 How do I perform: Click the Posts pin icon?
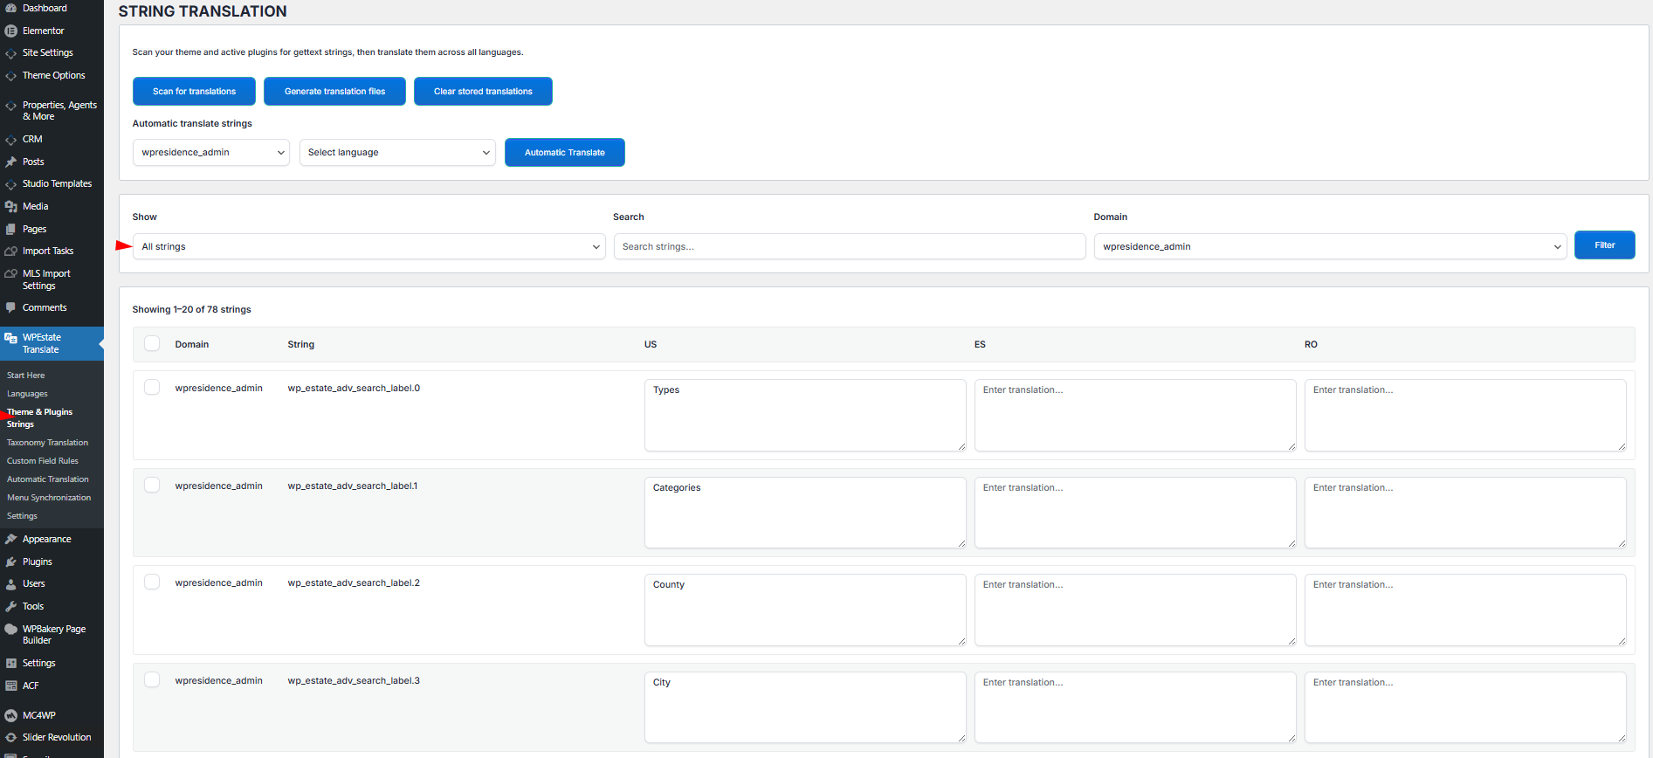10,162
